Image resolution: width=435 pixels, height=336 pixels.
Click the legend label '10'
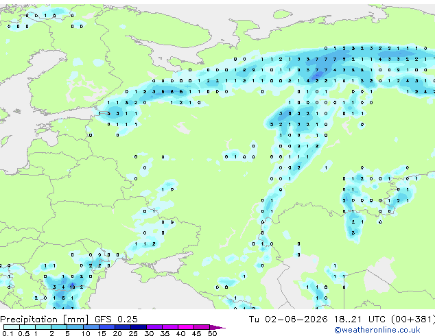[86, 333]
